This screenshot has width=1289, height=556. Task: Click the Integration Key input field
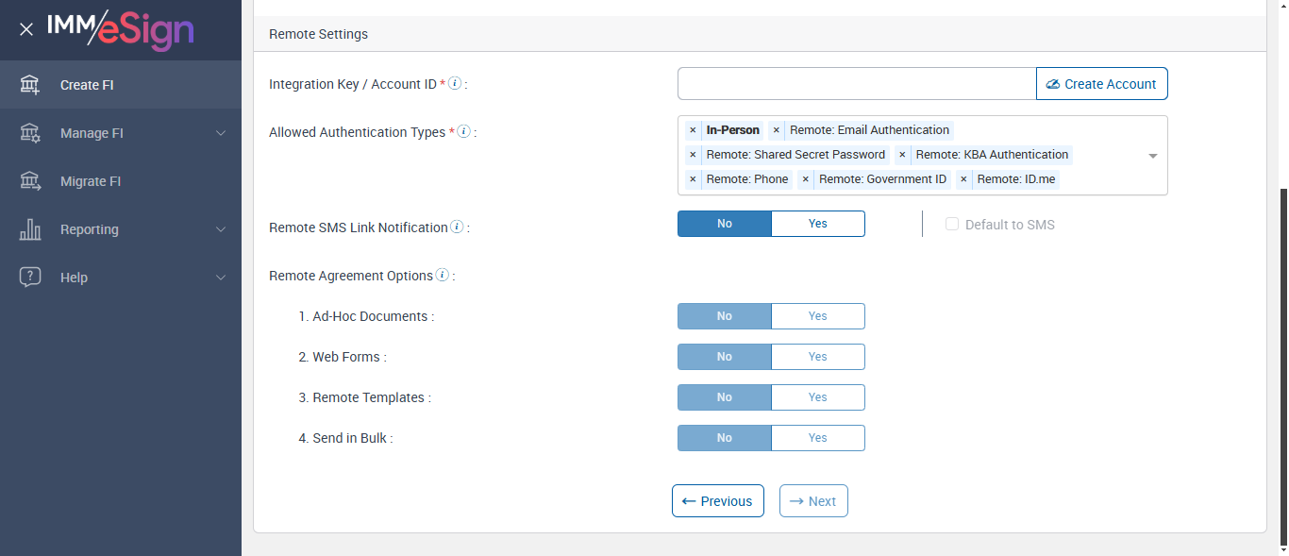[x=856, y=84]
